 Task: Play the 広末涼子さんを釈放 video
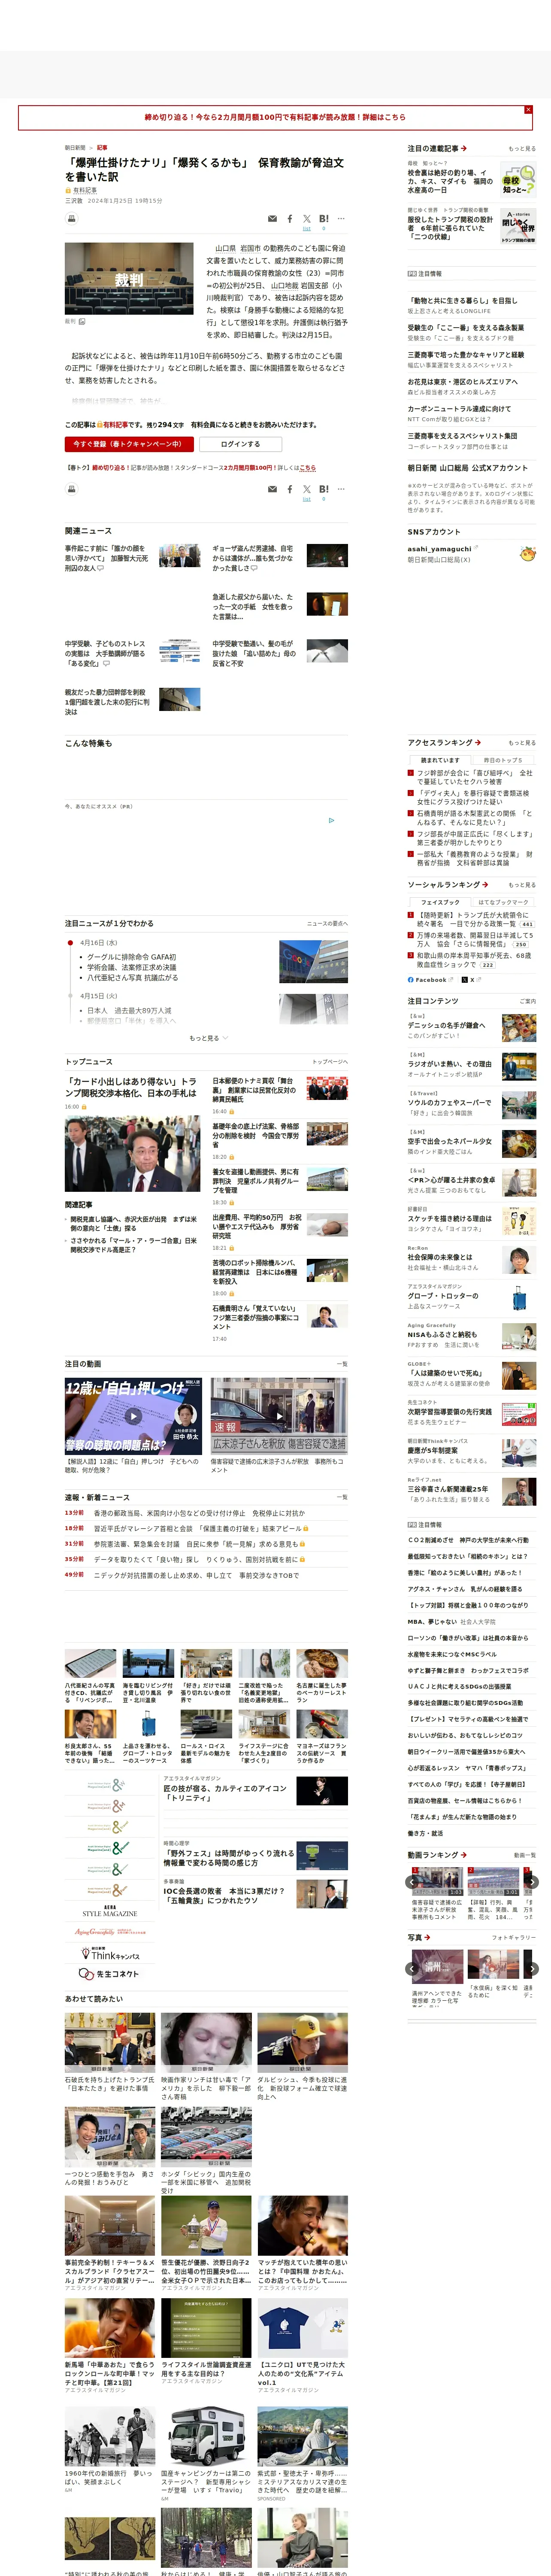(279, 1416)
